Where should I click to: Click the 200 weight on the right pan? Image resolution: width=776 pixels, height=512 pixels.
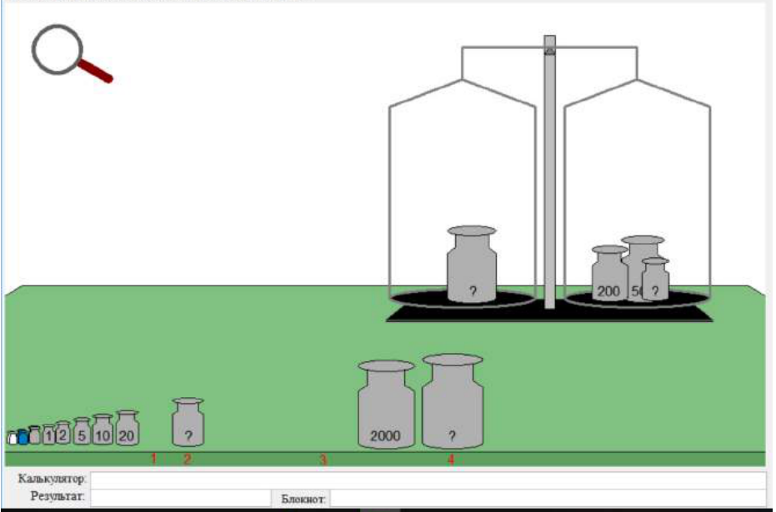tap(610, 273)
